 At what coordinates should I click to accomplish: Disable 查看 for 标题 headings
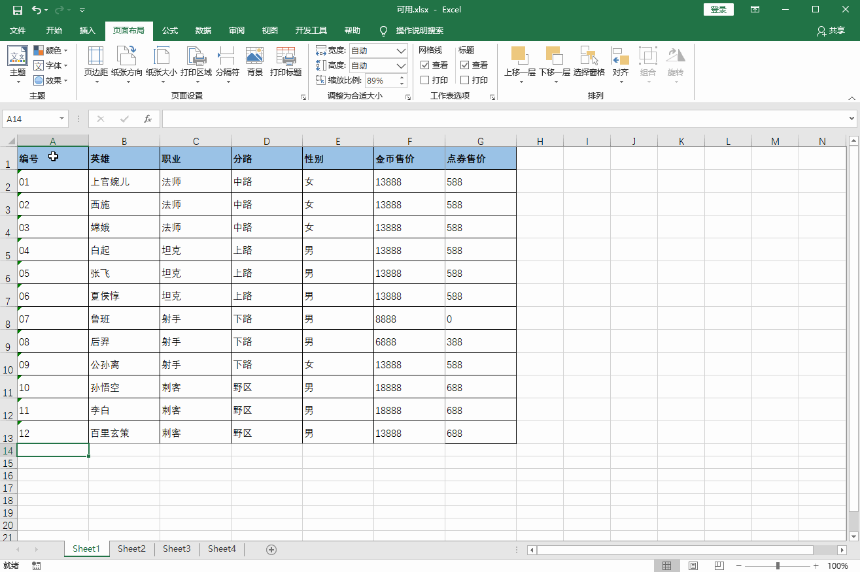(x=466, y=65)
